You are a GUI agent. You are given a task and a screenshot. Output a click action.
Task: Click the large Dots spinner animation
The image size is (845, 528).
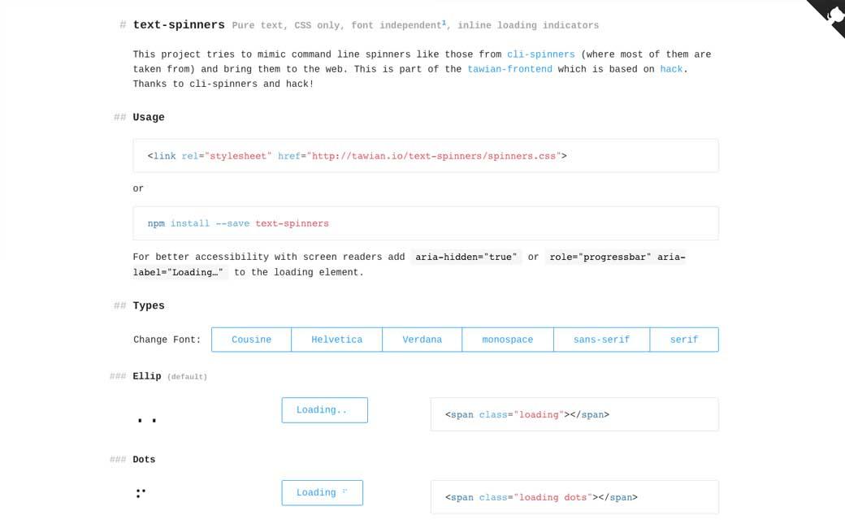[141, 492]
